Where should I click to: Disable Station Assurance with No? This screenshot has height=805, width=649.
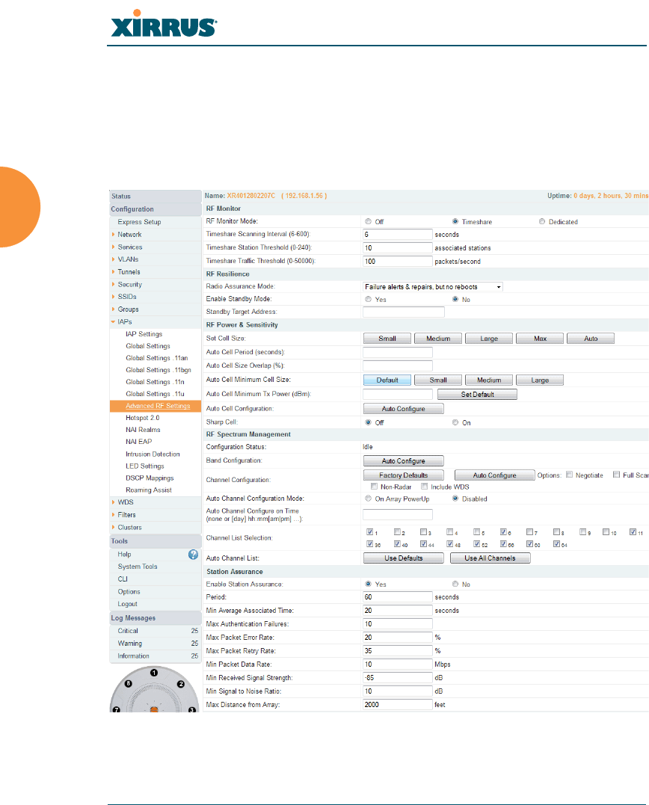click(x=455, y=584)
